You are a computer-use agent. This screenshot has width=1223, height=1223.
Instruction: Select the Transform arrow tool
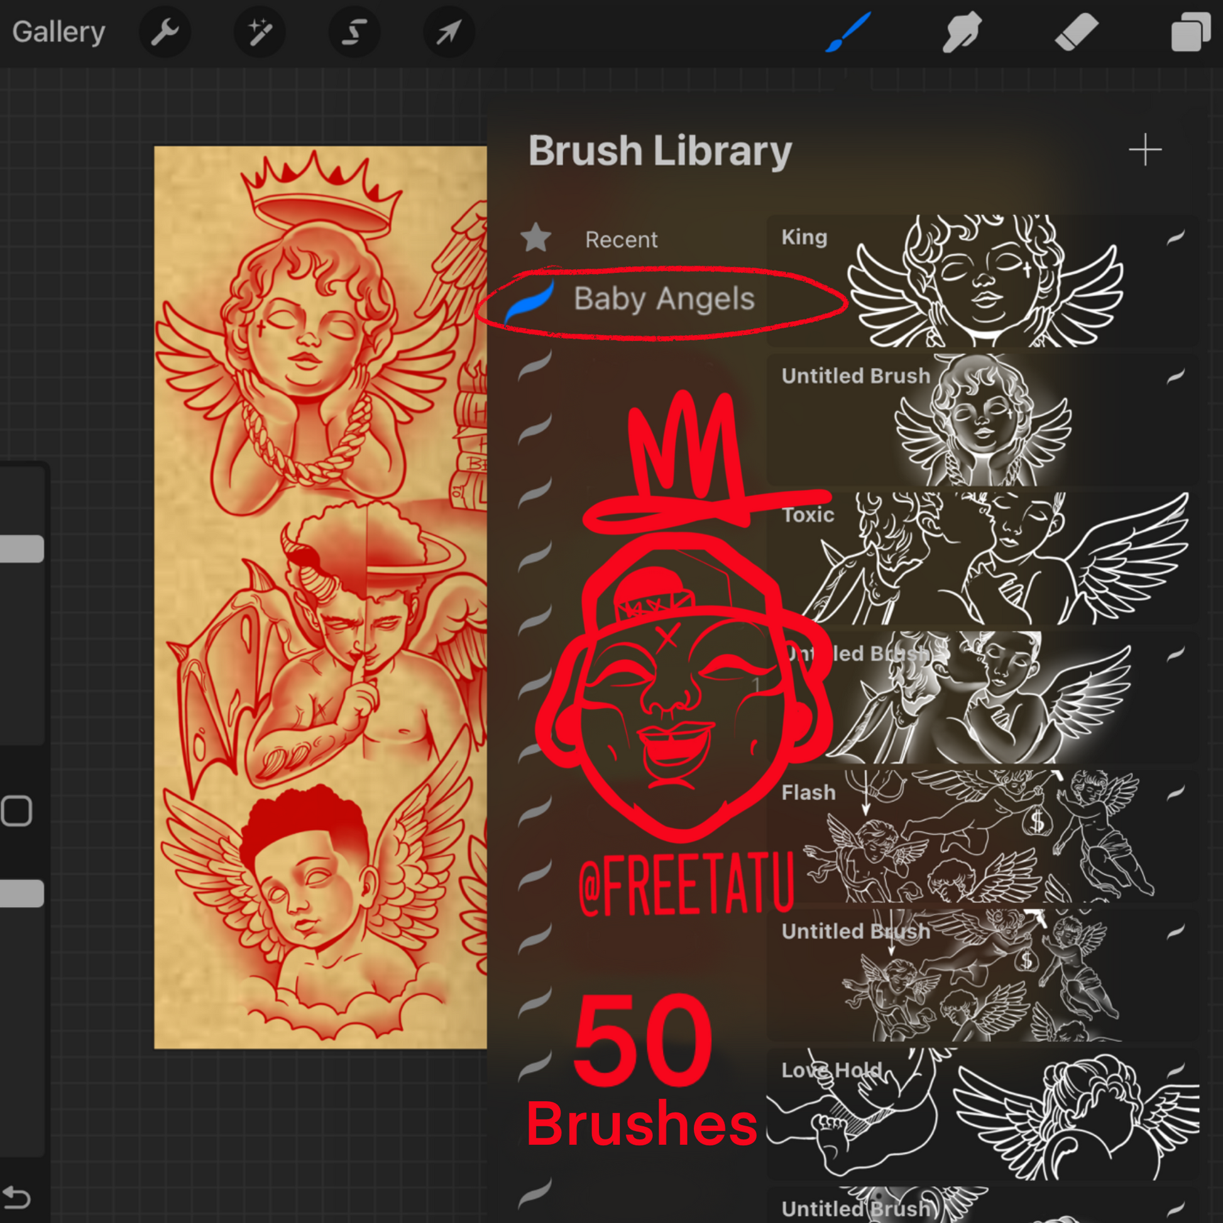(x=449, y=31)
